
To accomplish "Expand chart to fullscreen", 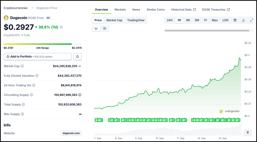I will pyautogui.click(x=252, y=20).
